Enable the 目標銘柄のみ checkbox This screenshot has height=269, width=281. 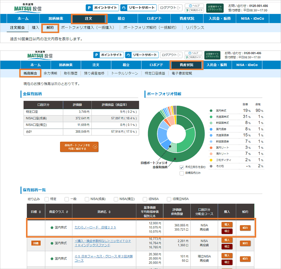click(182, 173)
